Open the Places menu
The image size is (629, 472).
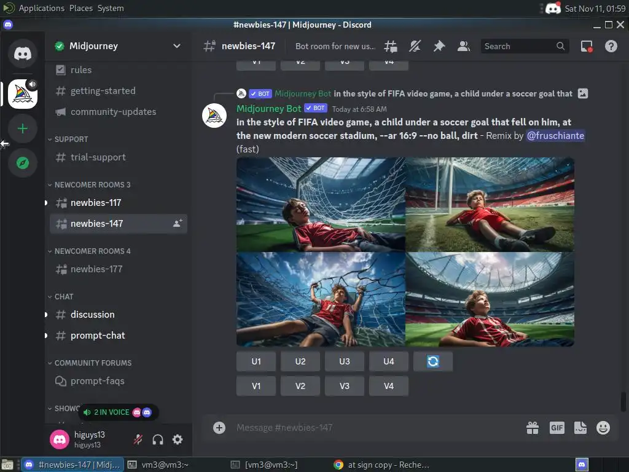click(80, 8)
